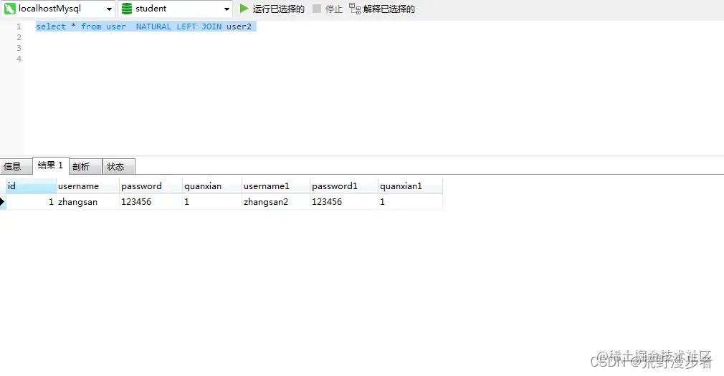Click the select keyword in the SQL editor

tap(51, 26)
